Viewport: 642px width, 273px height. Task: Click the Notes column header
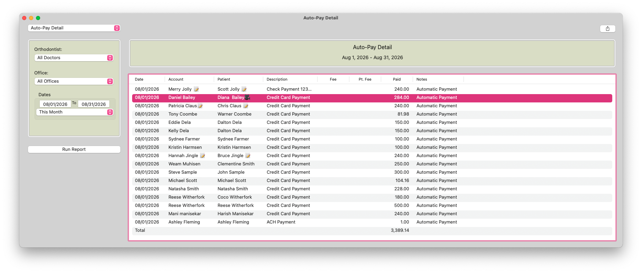click(x=422, y=80)
